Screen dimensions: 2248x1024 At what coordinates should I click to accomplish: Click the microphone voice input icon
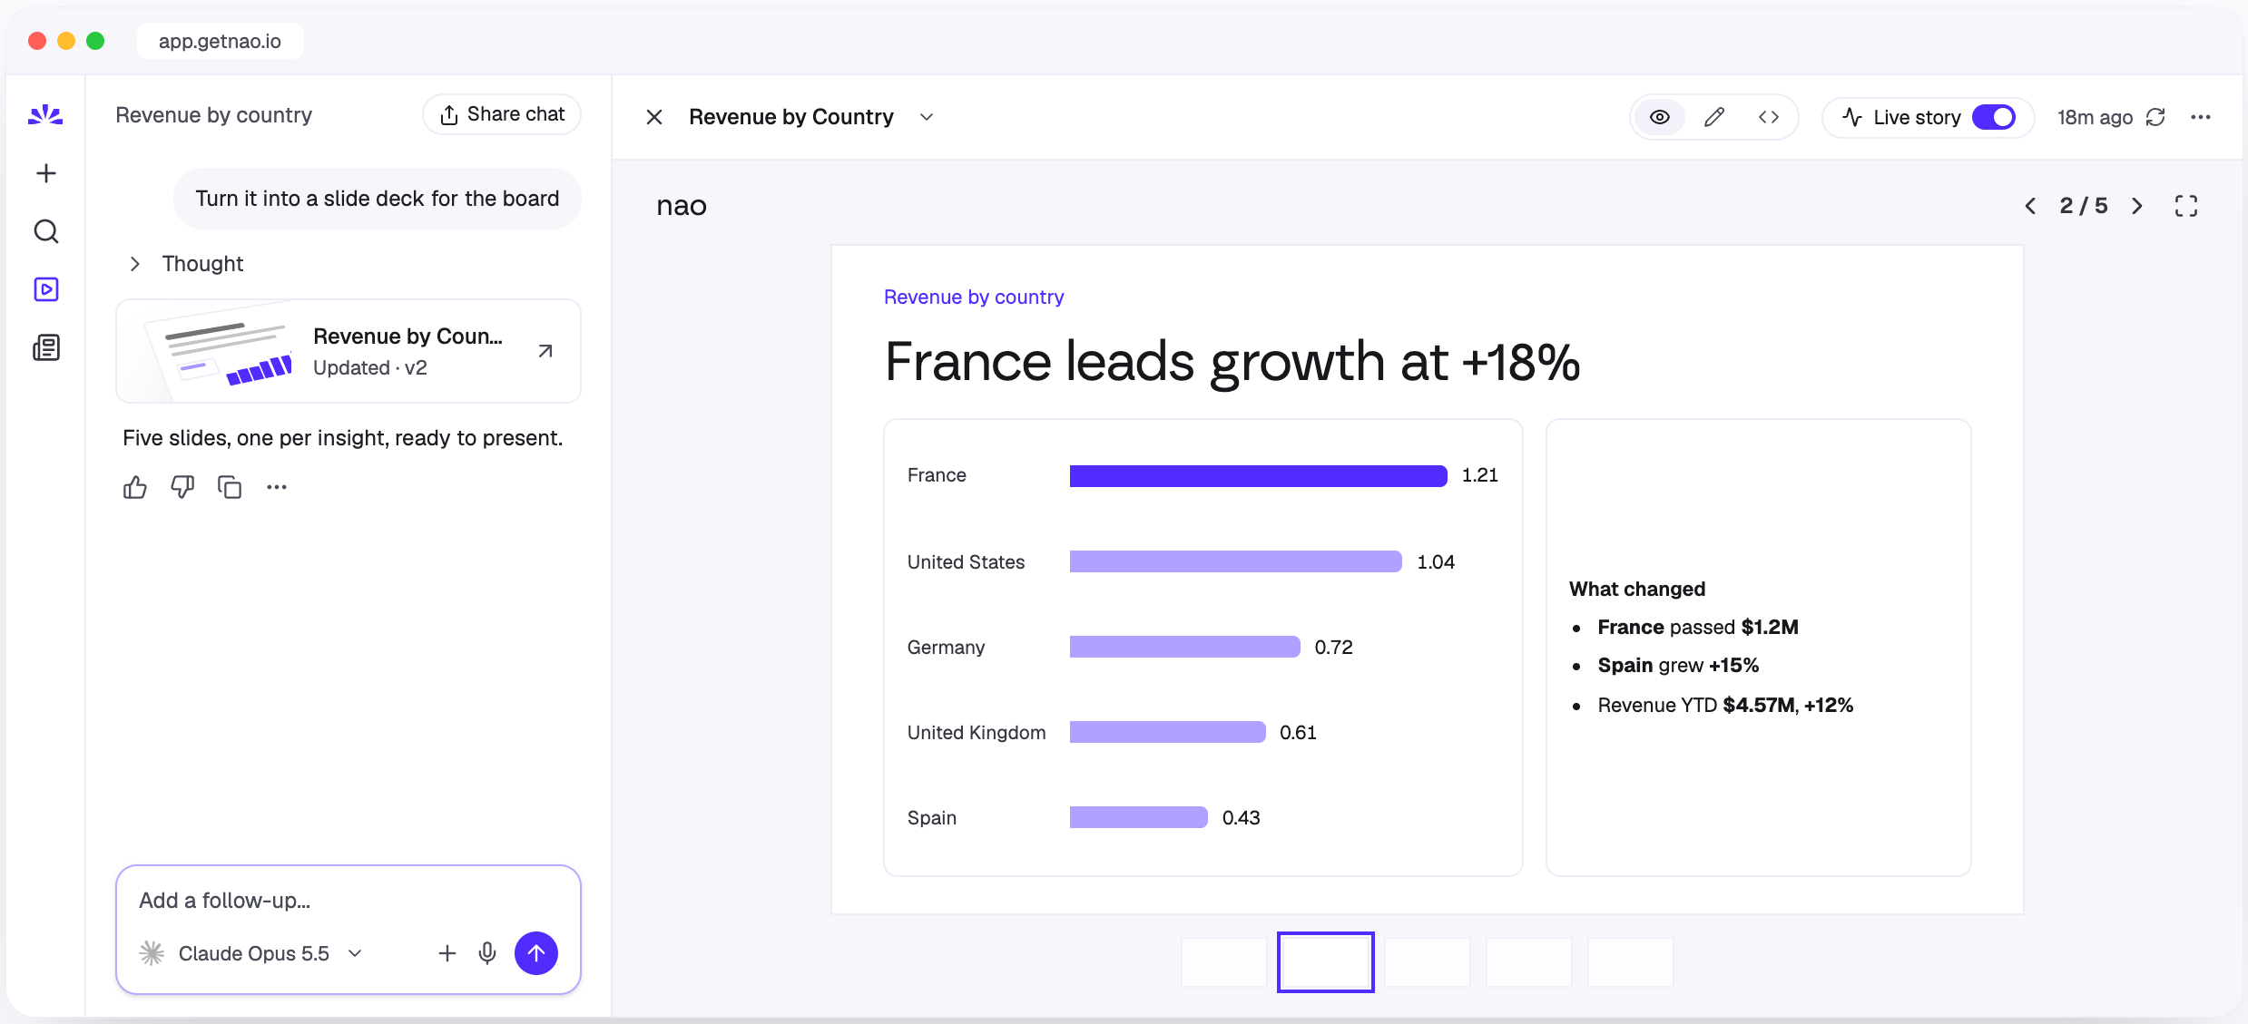(x=487, y=953)
